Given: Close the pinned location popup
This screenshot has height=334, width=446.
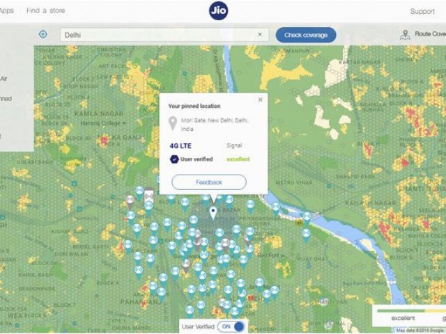Looking at the screenshot, I should point(260,100).
